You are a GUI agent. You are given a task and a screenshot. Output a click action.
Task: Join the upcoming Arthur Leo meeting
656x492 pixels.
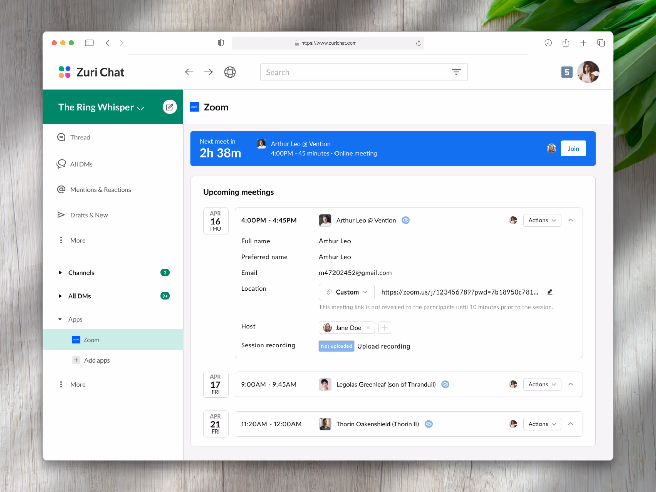[x=573, y=149]
